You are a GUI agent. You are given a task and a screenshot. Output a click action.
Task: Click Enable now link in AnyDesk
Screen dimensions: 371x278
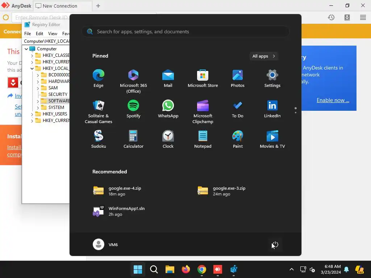tap(333, 100)
